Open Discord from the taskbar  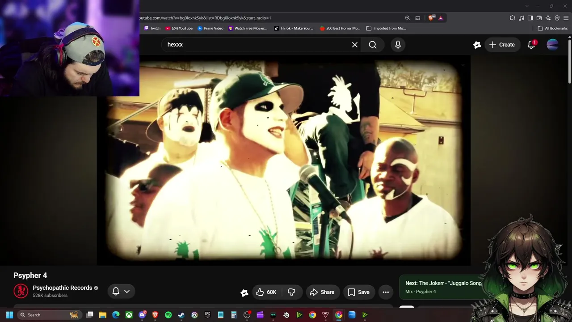tap(142, 315)
